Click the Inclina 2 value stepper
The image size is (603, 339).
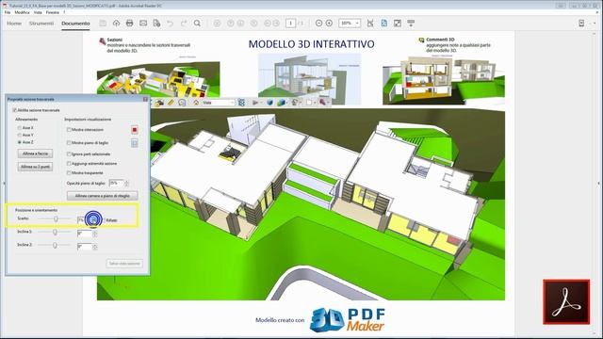click(94, 247)
